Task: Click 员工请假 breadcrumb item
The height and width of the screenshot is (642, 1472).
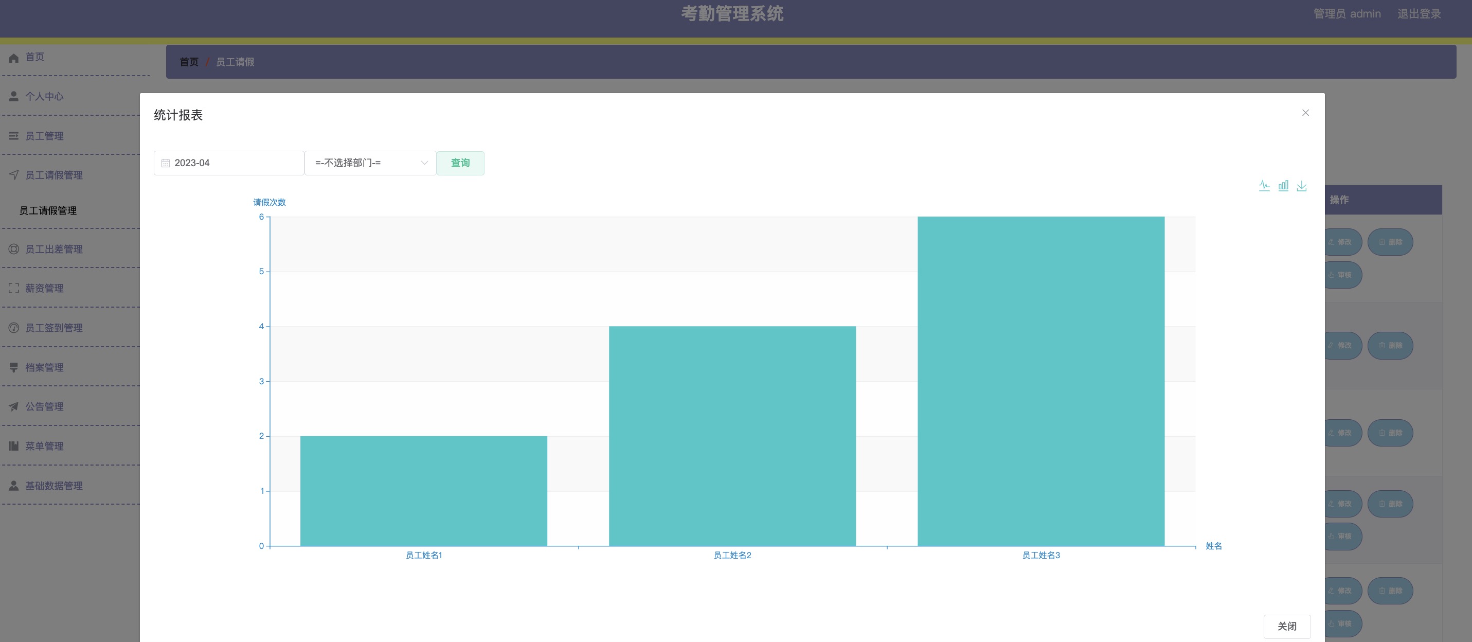Action: coord(235,62)
